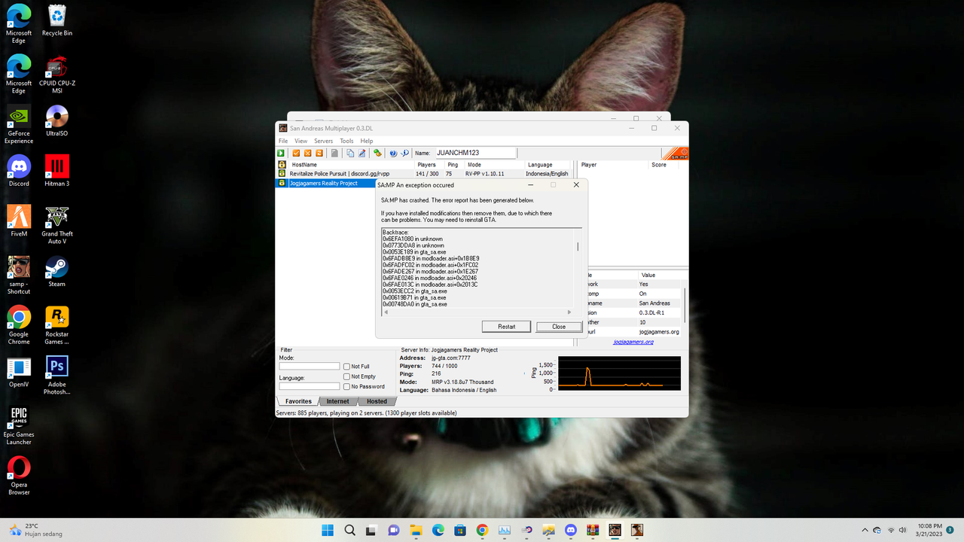
Task: Click the orange Refresh Server icon
Action: (x=319, y=153)
